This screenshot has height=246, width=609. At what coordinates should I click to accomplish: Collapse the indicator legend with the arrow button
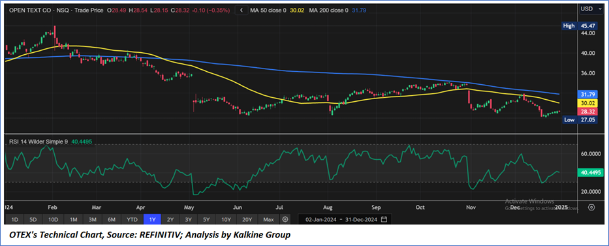(242, 10)
